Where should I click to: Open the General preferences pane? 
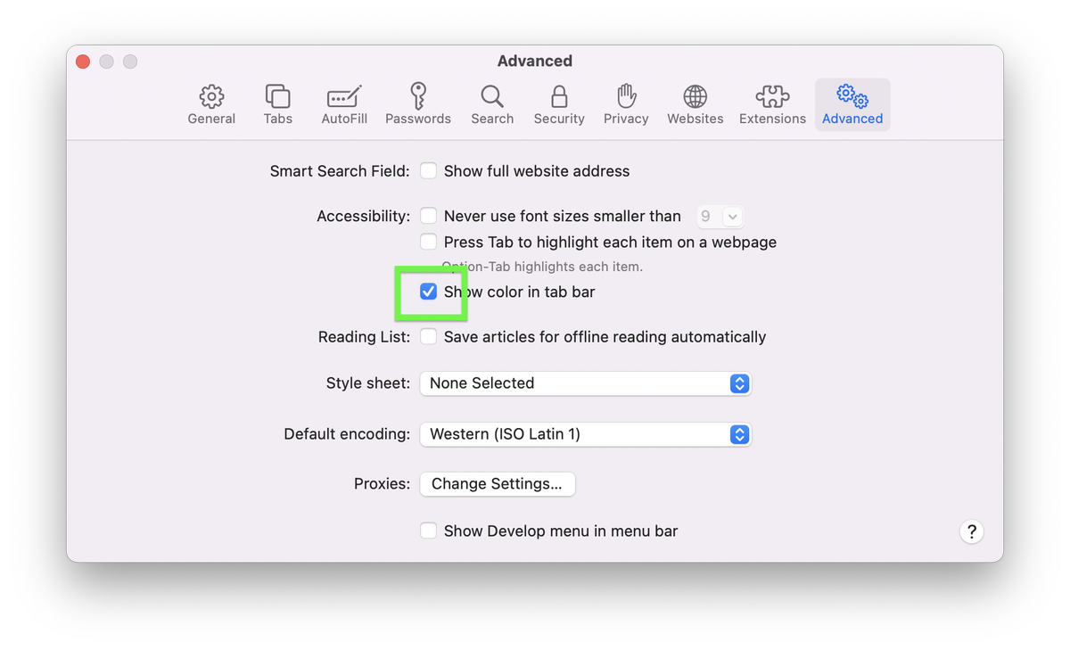pyautogui.click(x=211, y=105)
